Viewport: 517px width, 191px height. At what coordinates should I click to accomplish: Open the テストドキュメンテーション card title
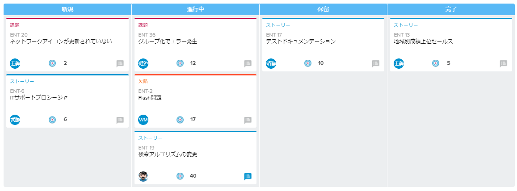[x=301, y=42]
